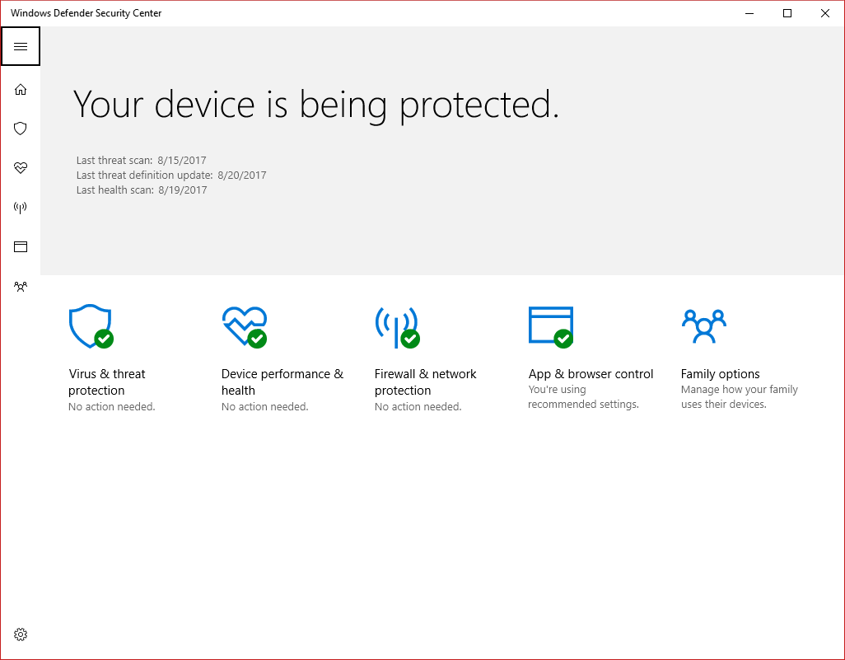Open sidebar firewall network antenna icon
The image size is (845, 660).
point(21,207)
